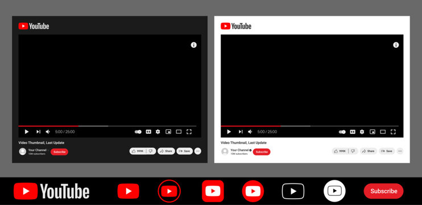Viewport: 422px width, 205px height.
Task: Skip to next video in the dark player
Action: (x=38, y=132)
